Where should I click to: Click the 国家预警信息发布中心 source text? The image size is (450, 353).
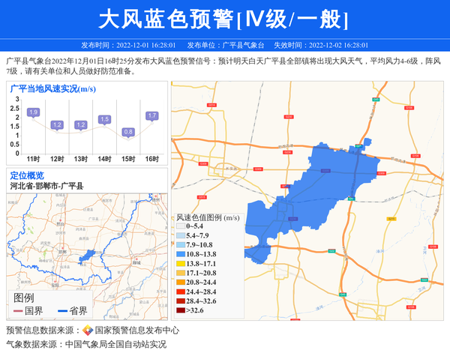tap(137, 331)
